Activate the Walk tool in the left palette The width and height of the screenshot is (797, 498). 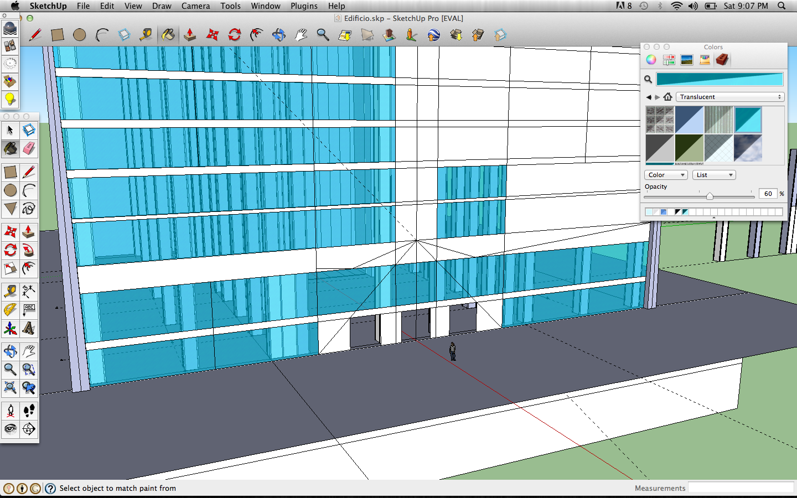pyautogui.click(x=29, y=410)
